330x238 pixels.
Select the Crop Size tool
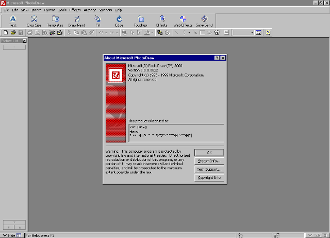point(35,21)
